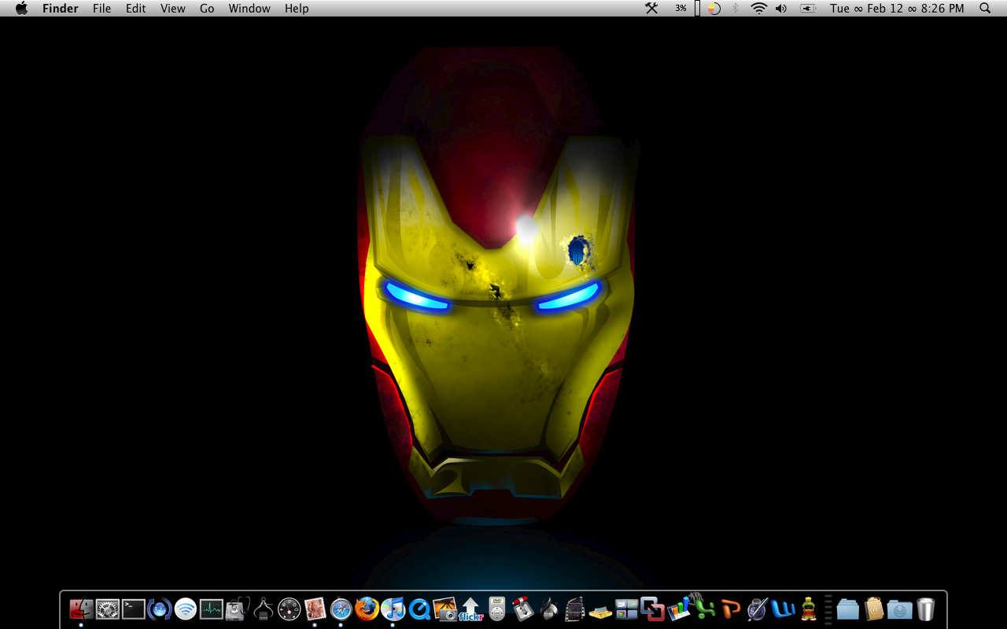
Task: Open Terminal from the Dock
Action: pyautogui.click(x=133, y=609)
